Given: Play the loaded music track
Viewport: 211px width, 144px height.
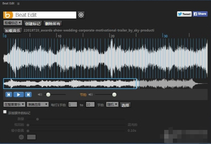Looking at the screenshot, I should coord(19,95).
